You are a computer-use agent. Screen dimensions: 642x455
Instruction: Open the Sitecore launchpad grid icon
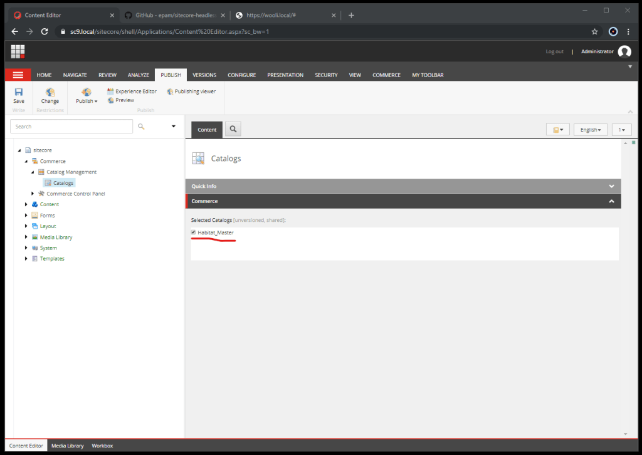(18, 51)
